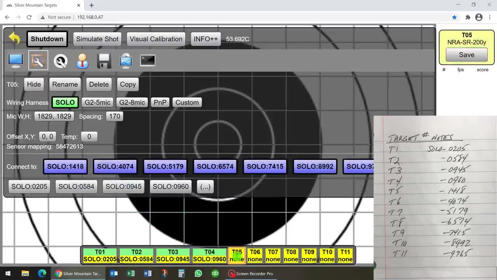Click the INFO++ button

coord(206,39)
